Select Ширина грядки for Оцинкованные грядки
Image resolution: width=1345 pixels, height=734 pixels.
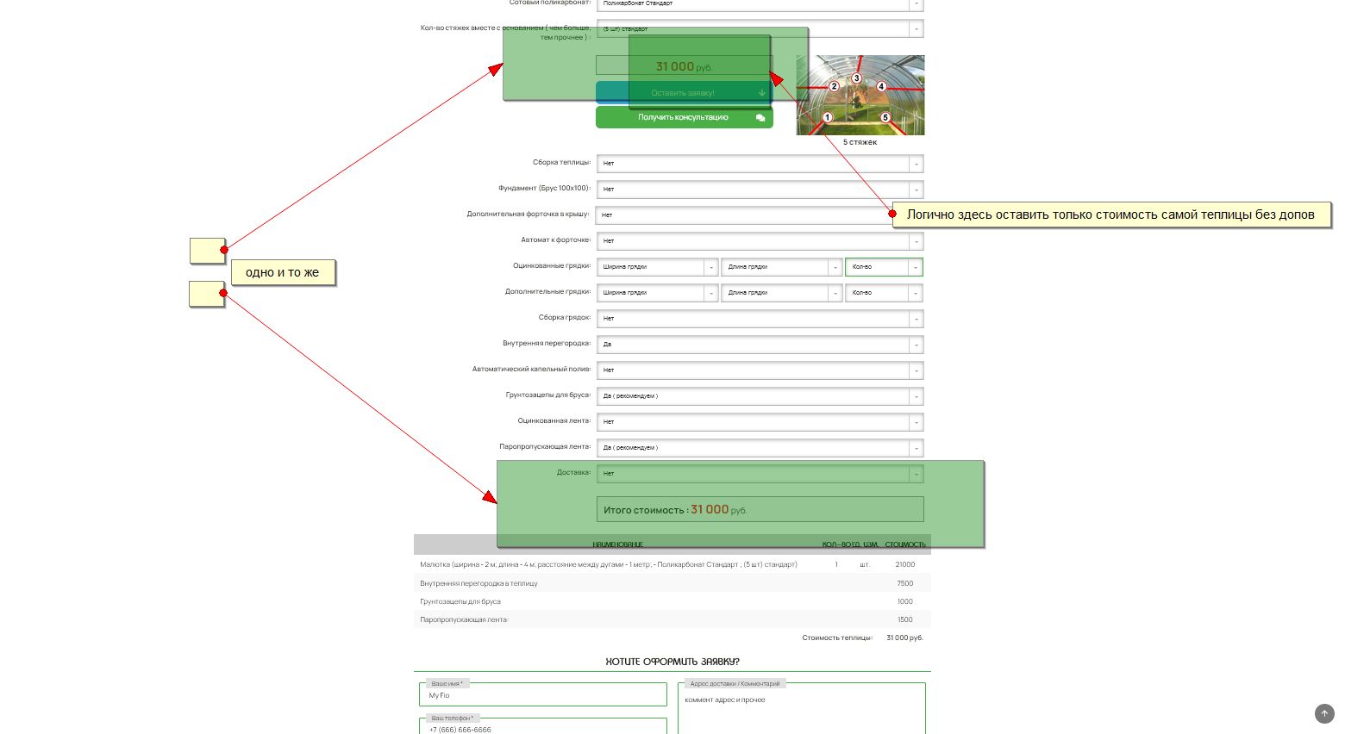pyautogui.click(x=657, y=267)
